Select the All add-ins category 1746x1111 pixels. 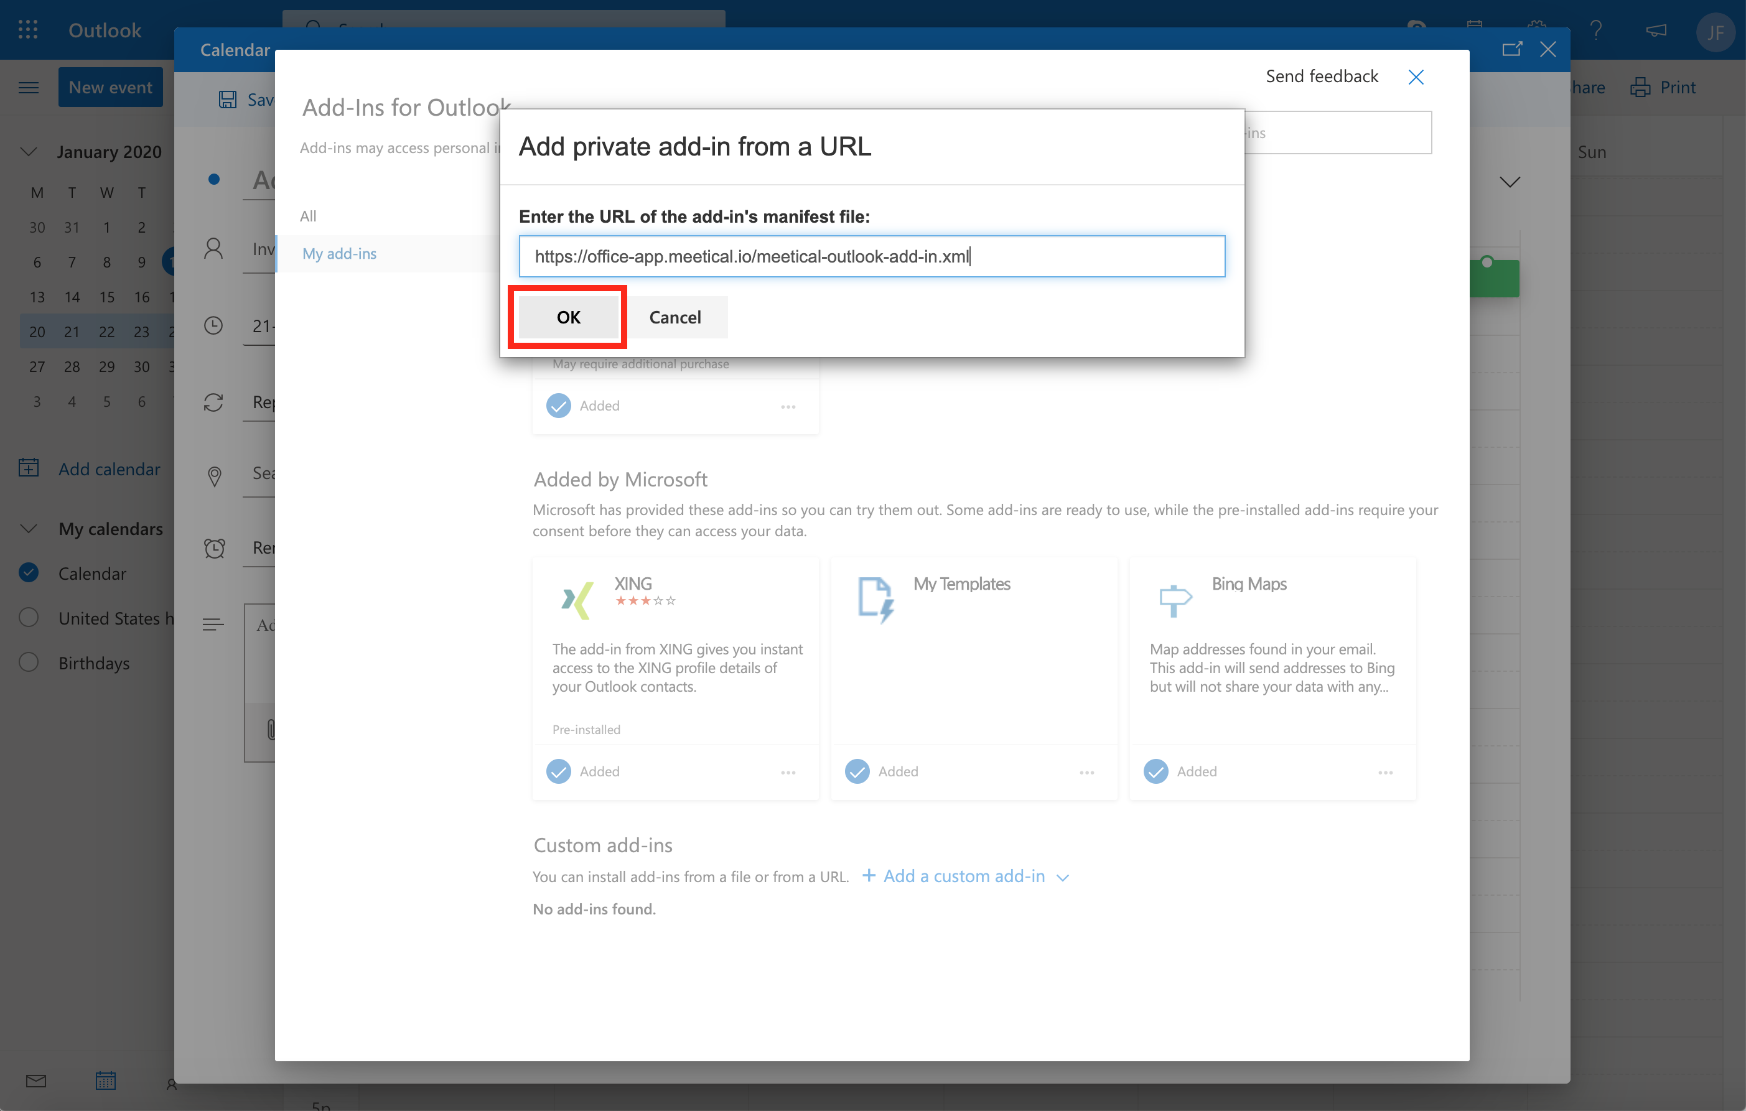(308, 215)
